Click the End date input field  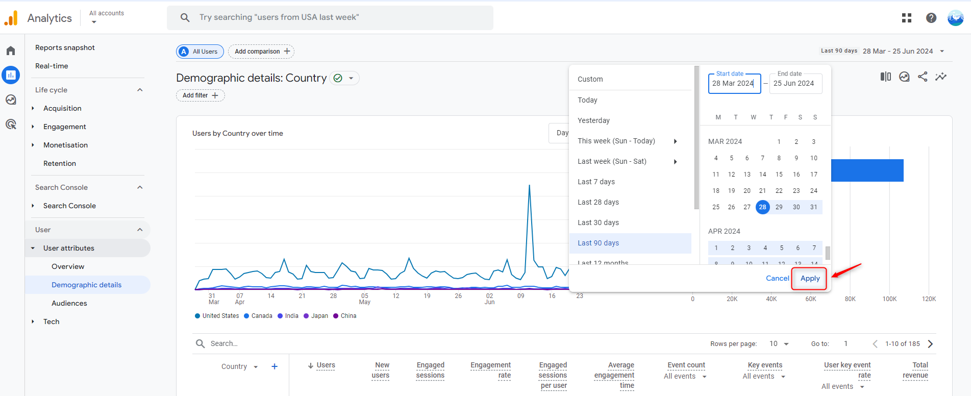click(795, 83)
